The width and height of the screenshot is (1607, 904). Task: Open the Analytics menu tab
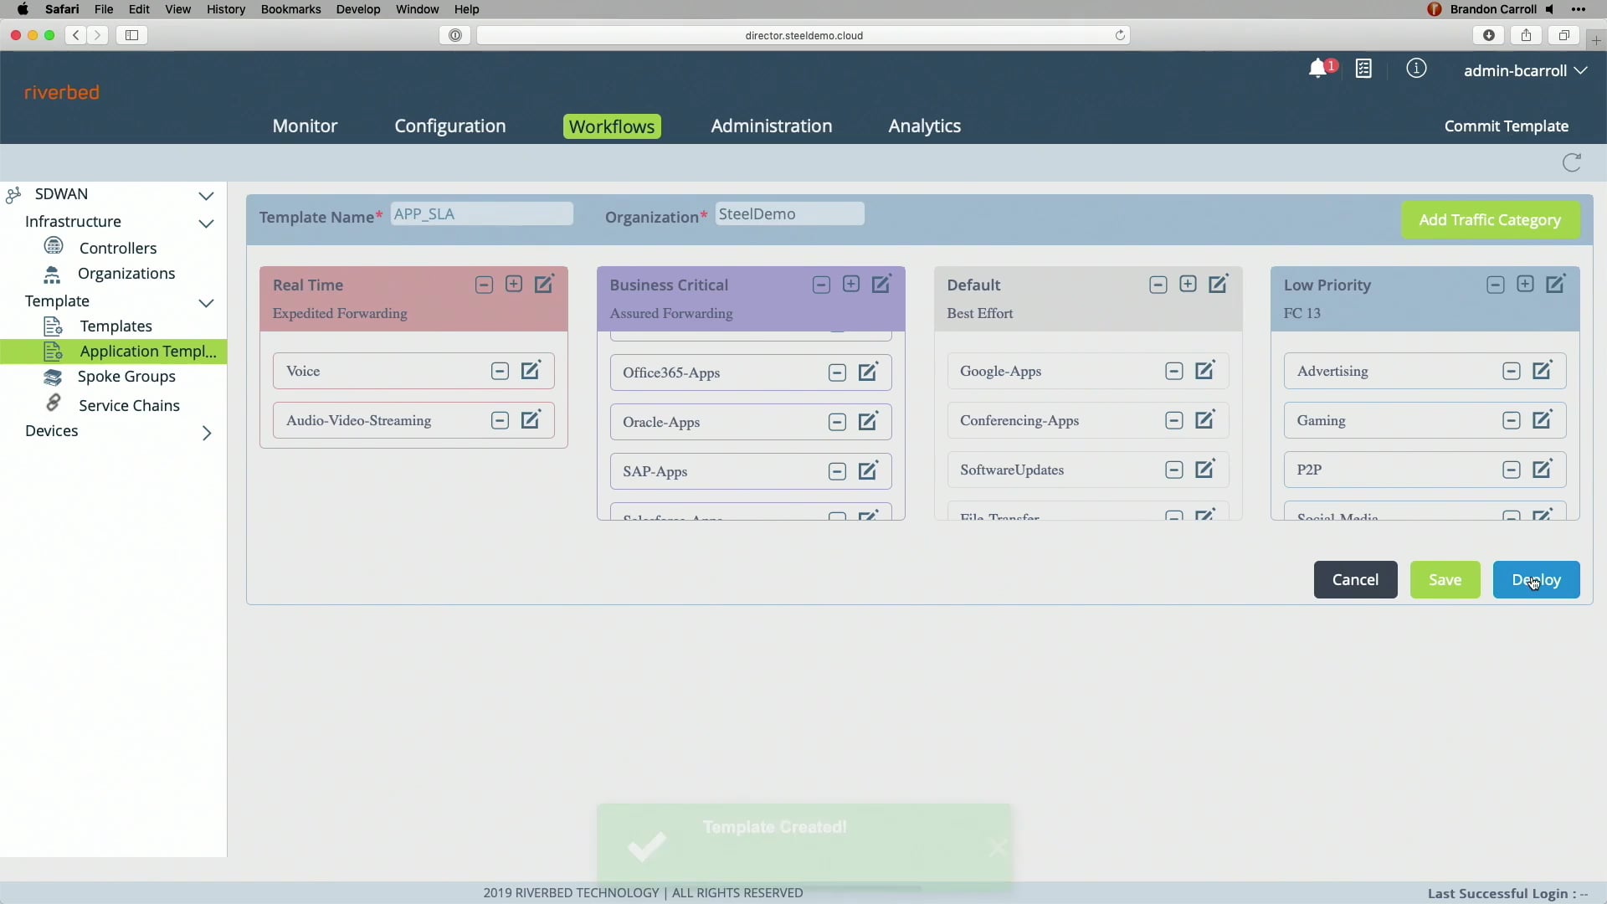pos(922,125)
